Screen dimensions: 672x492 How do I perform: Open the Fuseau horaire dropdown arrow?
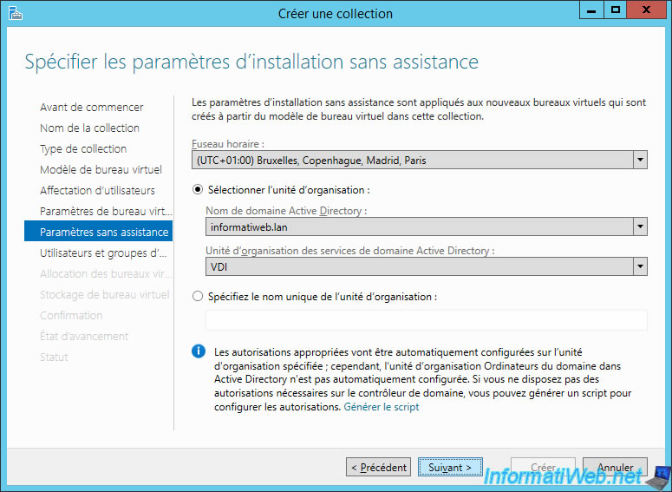(640, 160)
